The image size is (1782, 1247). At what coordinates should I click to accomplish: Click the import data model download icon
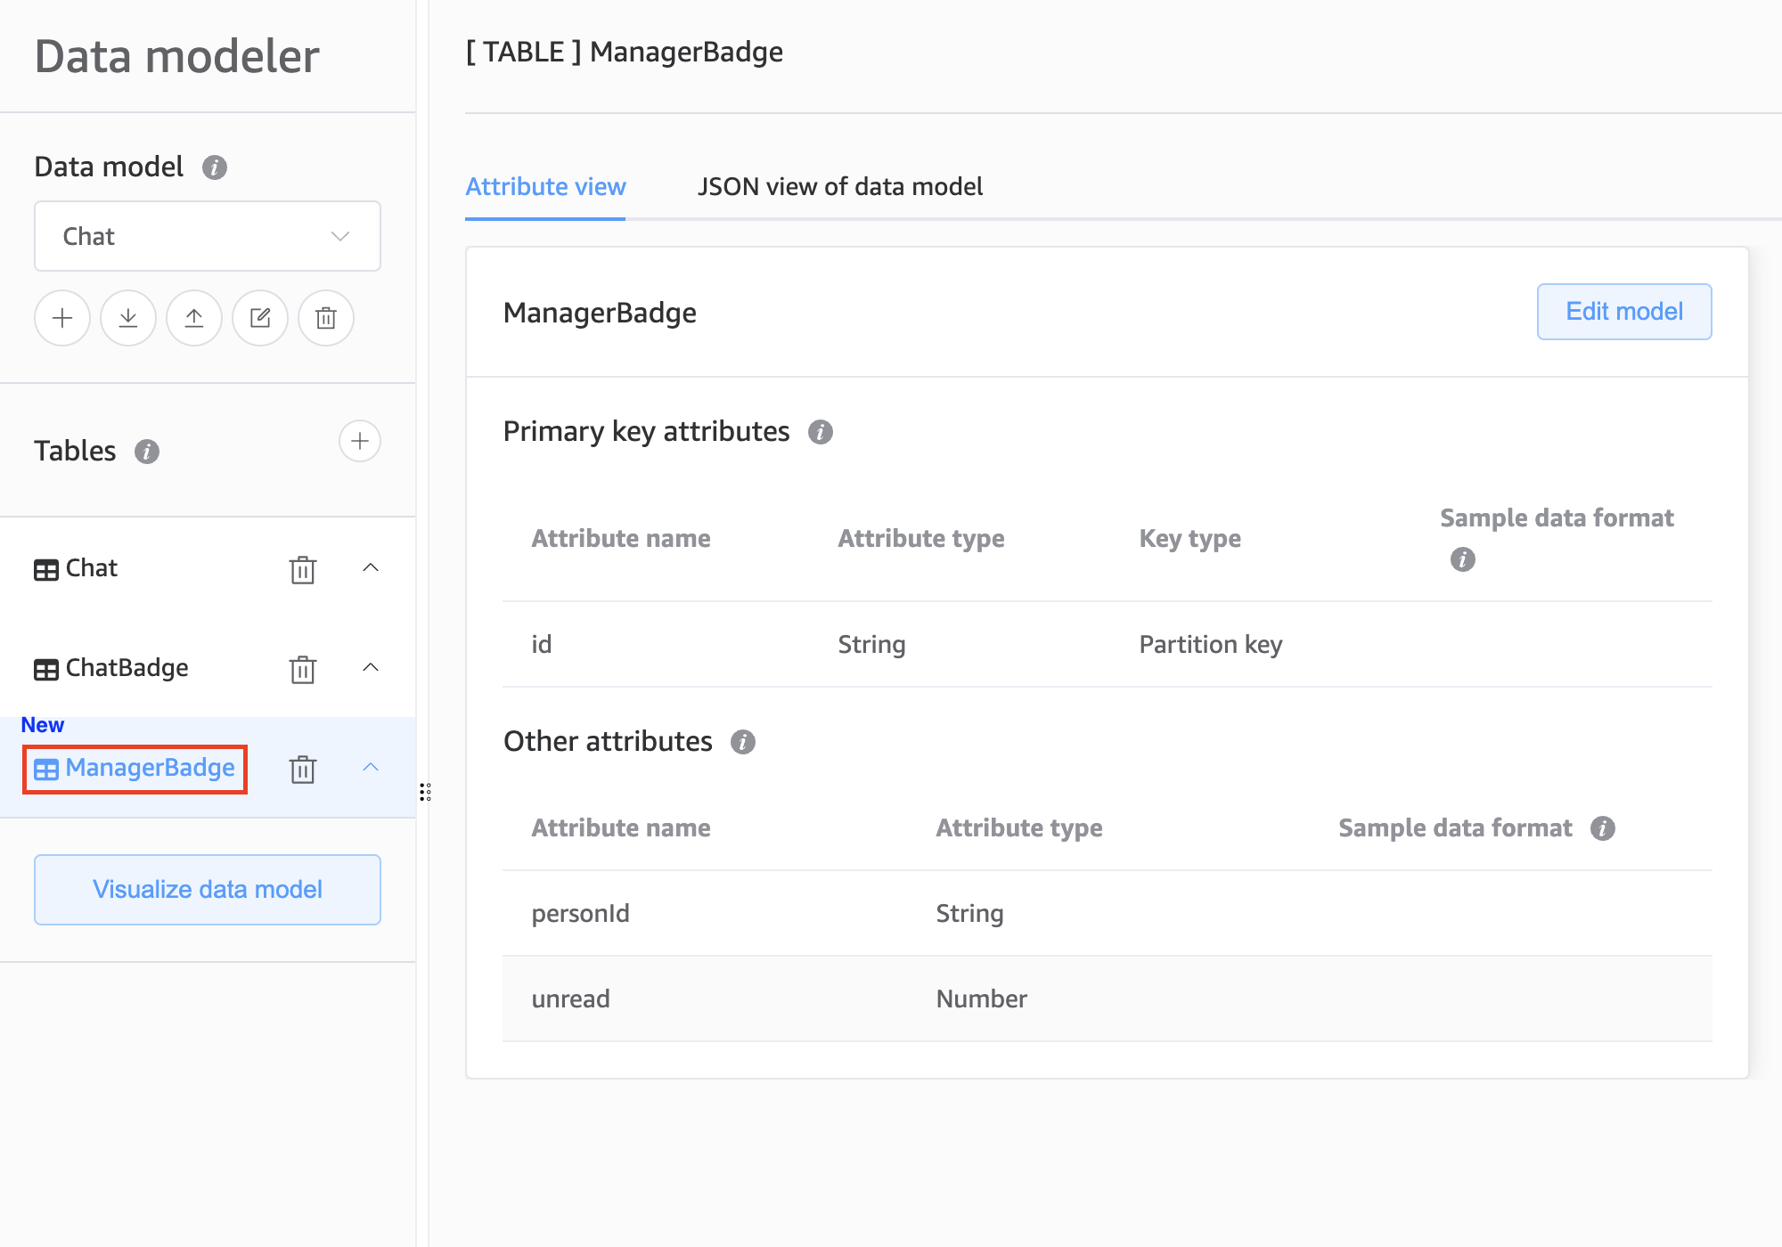128,318
